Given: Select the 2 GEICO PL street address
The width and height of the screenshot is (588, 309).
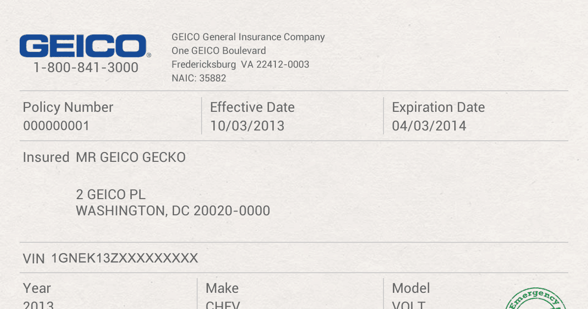Looking at the screenshot, I should coord(111,194).
